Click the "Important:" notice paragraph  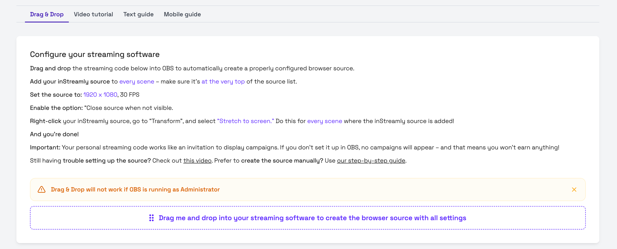295,147
